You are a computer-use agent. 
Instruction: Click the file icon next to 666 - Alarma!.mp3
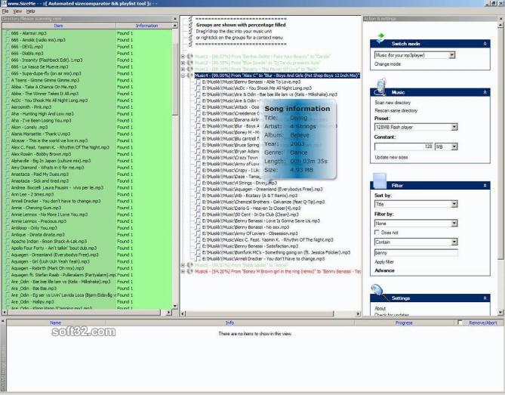coord(8,34)
